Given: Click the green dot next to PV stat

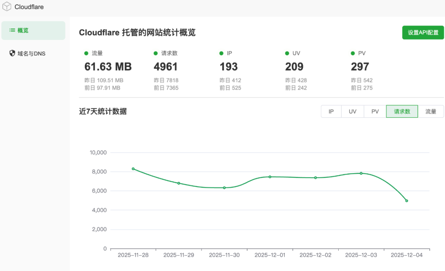Looking at the screenshot, I should (353, 53).
